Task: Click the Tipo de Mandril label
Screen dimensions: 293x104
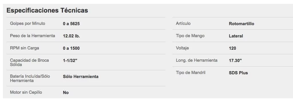Action: [191, 73]
